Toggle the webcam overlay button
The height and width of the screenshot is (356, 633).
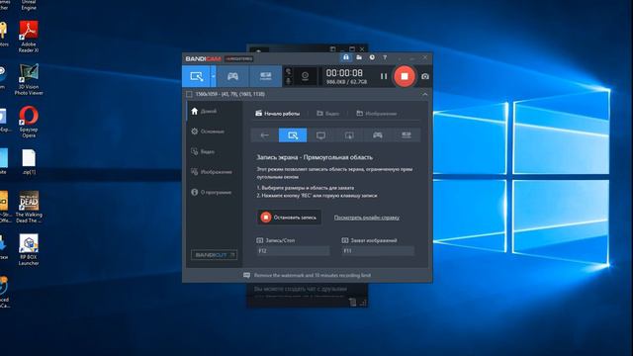[305, 76]
